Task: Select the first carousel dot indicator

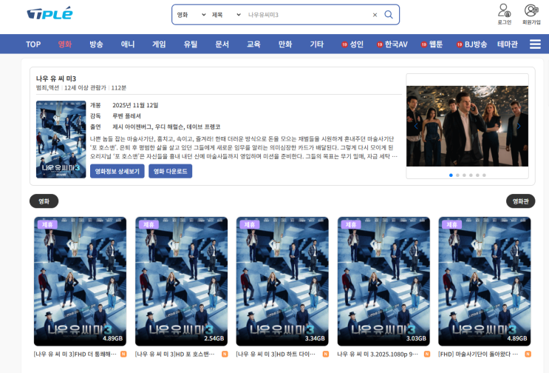Action: tap(451, 175)
